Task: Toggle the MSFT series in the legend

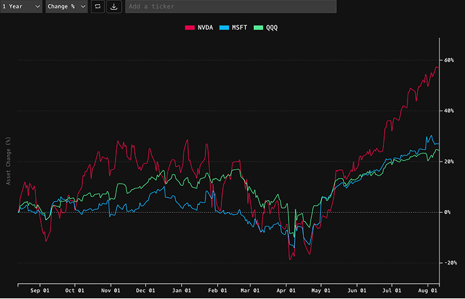Action: point(233,28)
